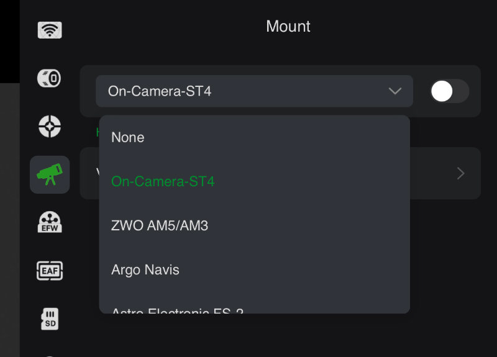Pick ZWO AM5/AM3 from the list
497x357 pixels.
[160, 225]
